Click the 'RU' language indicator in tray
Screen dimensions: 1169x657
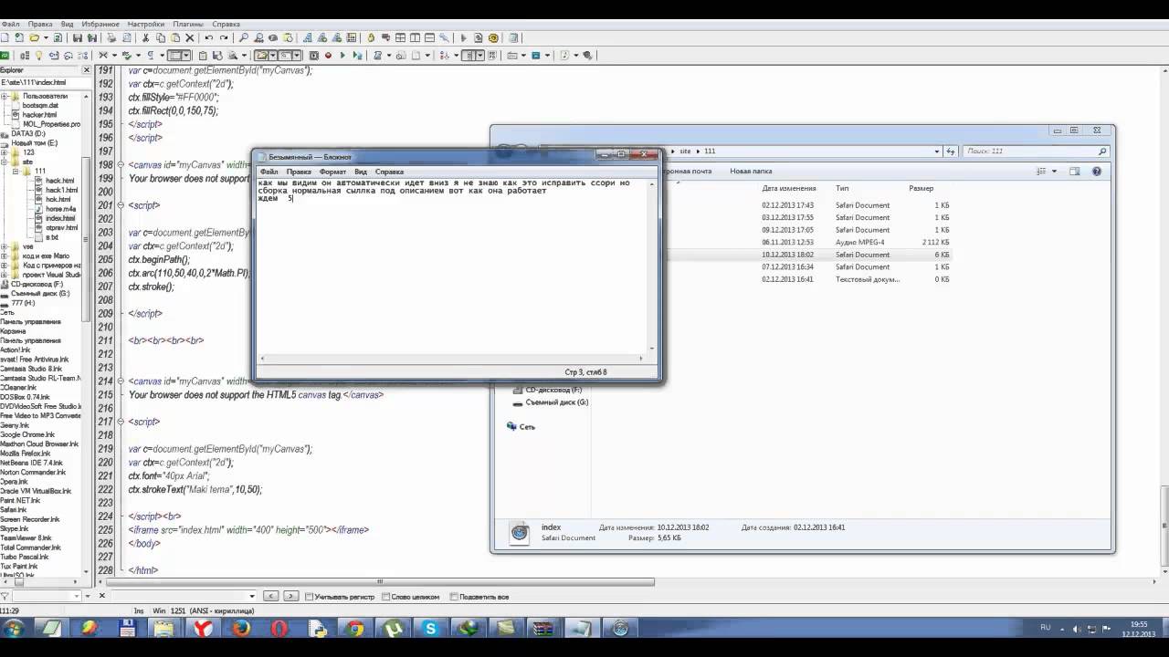click(1046, 628)
